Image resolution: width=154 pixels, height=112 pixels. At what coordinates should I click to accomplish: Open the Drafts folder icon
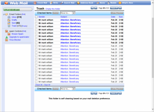coord(9,20)
